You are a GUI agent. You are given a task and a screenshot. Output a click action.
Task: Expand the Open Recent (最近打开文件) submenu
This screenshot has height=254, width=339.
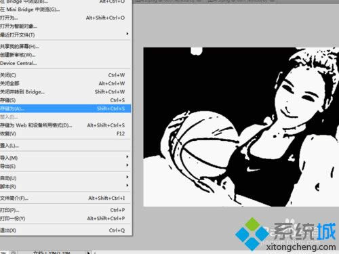(65, 35)
